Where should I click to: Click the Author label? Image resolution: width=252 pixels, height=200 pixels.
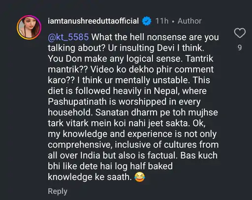click(189, 21)
